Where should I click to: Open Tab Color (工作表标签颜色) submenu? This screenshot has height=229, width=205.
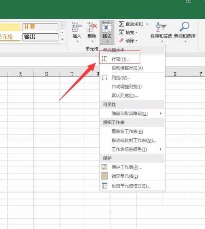[132, 149]
